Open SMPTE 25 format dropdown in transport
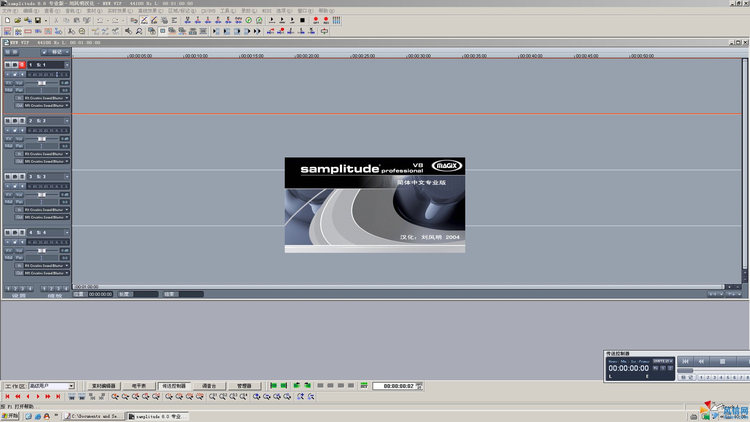 (x=663, y=361)
